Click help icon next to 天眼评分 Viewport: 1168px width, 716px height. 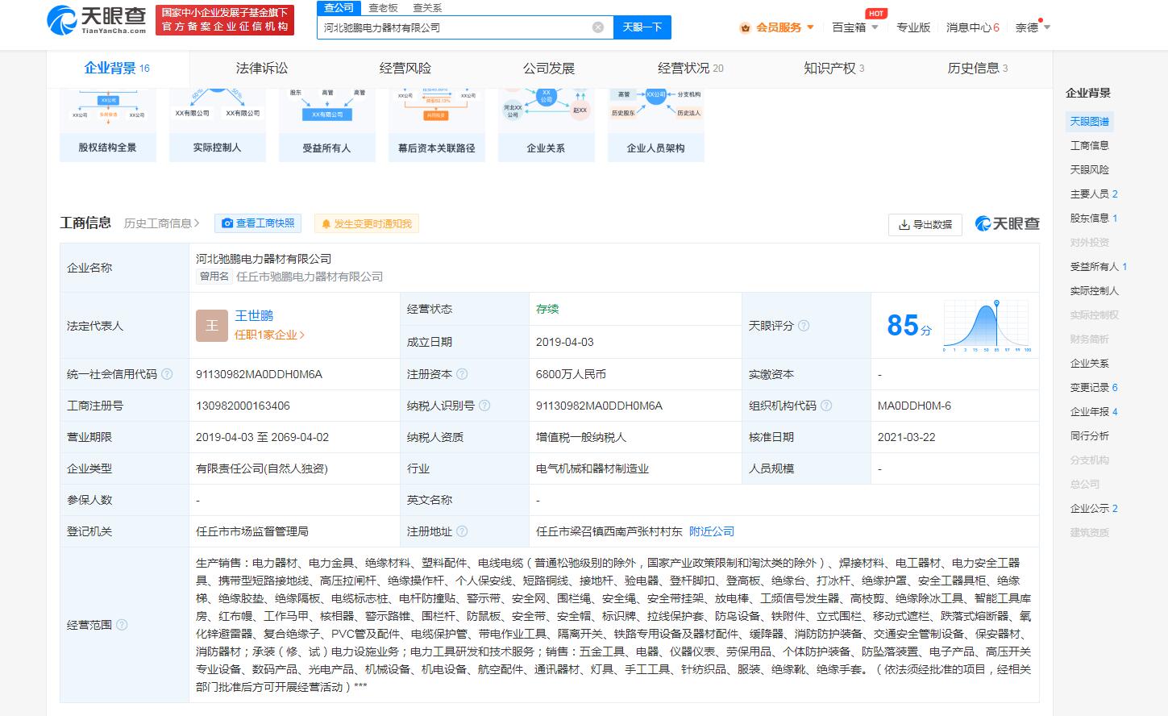(x=804, y=326)
